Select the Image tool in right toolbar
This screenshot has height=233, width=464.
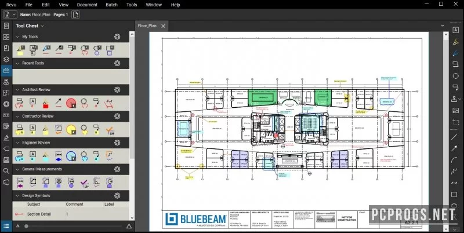[455, 110]
